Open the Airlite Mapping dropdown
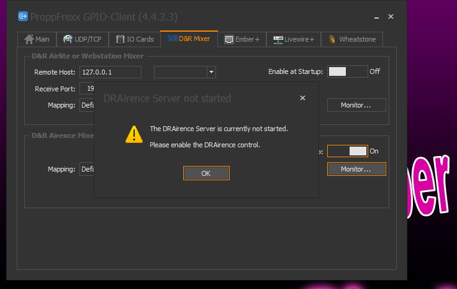This screenshot has height=289, width=457. click(87, 105)
